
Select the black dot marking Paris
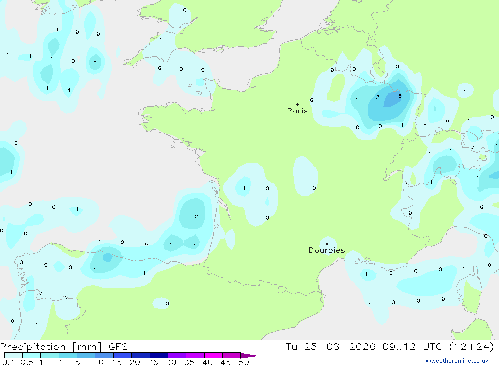pyautogui.click(x=297, y=104)
